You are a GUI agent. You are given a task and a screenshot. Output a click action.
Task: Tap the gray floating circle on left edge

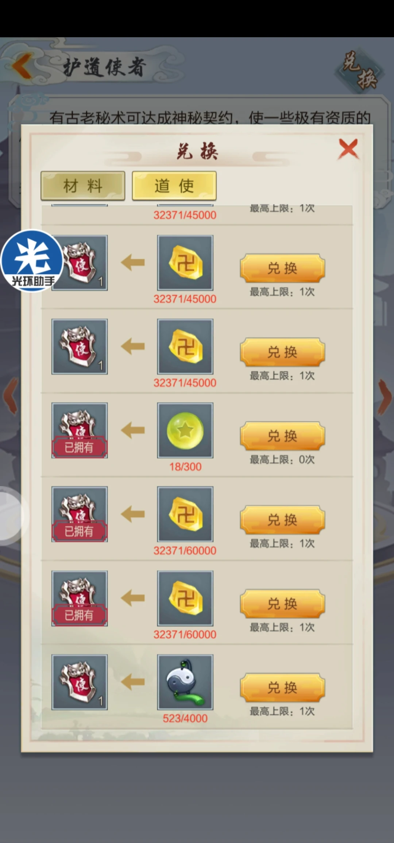click(13, 516)
